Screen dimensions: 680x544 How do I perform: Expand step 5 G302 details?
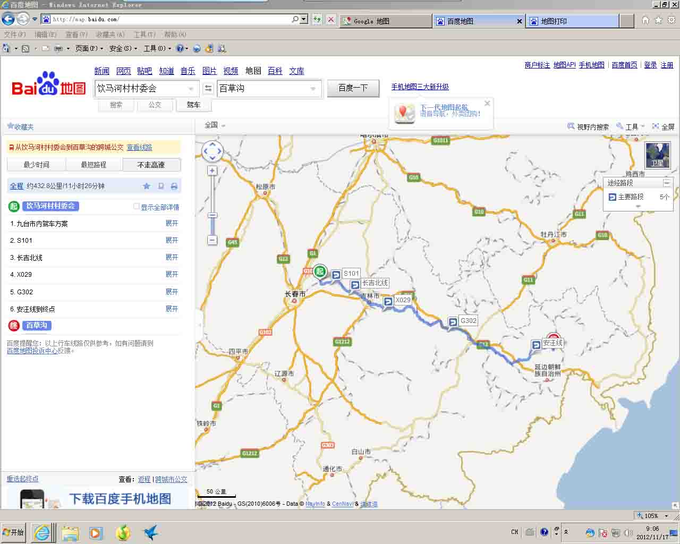(x=172, y=292)
